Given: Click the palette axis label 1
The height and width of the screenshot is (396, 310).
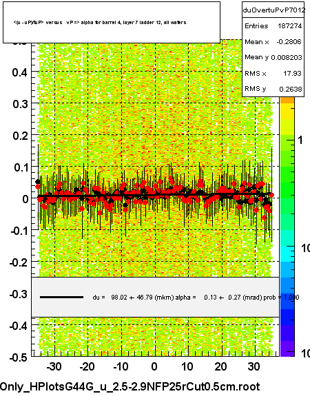Looking at the screenshot, I should point(300,140).
